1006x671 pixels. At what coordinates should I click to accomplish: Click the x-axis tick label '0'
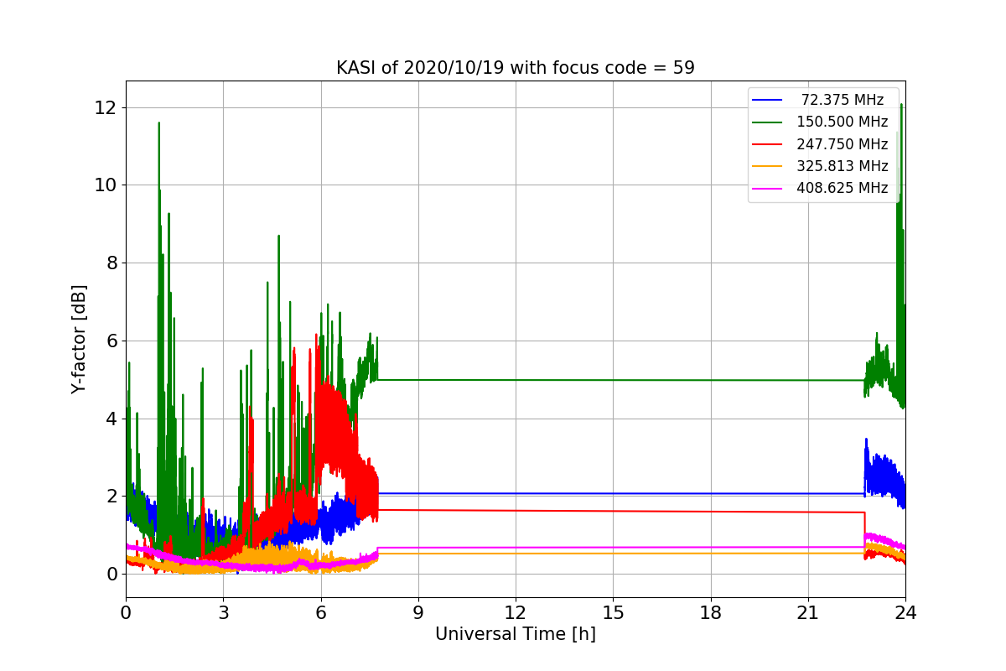coord(126,612)
